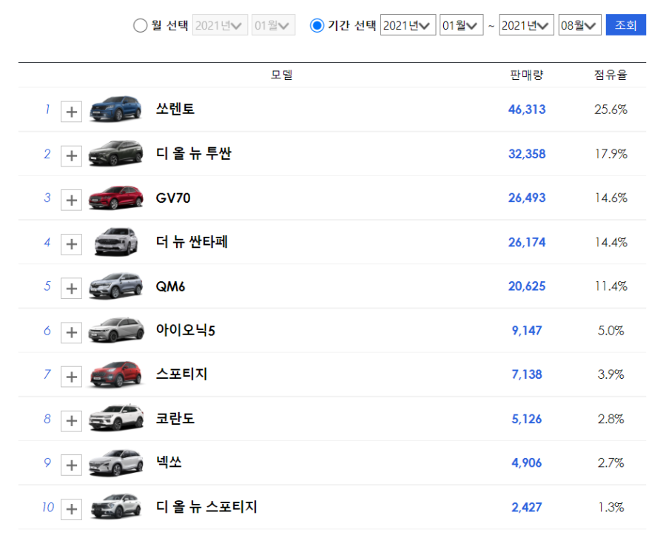Open the 디 올 뉴 스포티지 model name

pos(206,507)
